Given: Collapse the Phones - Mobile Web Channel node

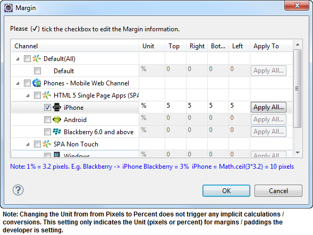Looking at the screenshot, I should [x=18, y=83].
